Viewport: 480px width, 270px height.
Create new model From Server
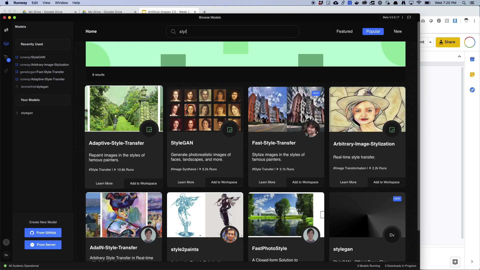pyautogui.click(x=43, y=245)
